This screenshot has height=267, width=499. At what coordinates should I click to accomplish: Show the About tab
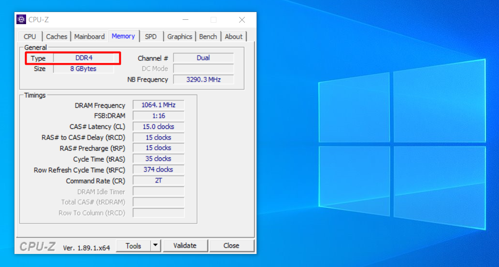click(x=234, y=37)
